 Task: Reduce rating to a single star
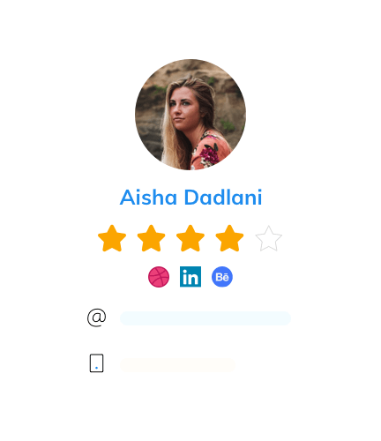[x=112, y=238]
